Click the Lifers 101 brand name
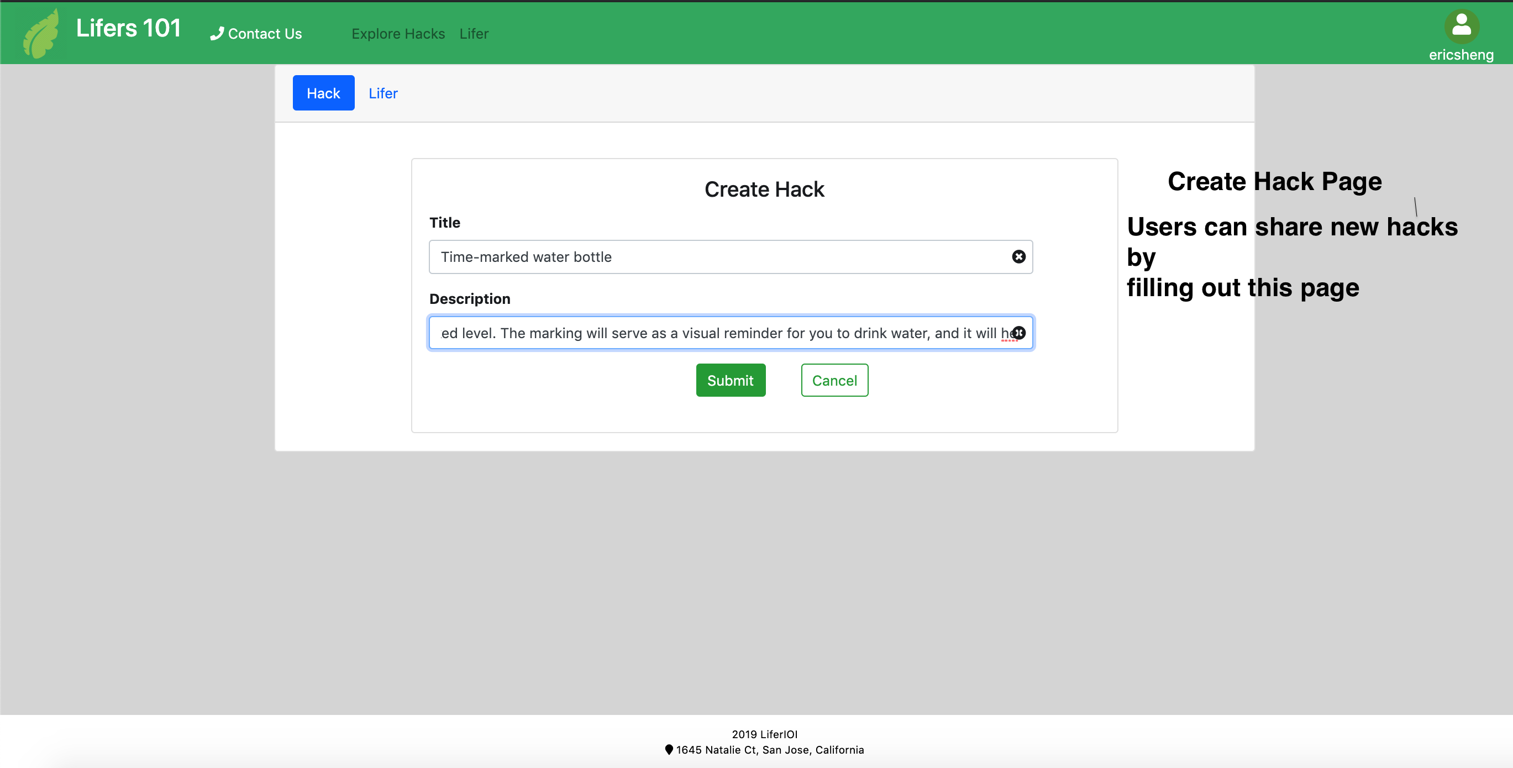Viewport: 1513px width, 768px height. [128, 28]
